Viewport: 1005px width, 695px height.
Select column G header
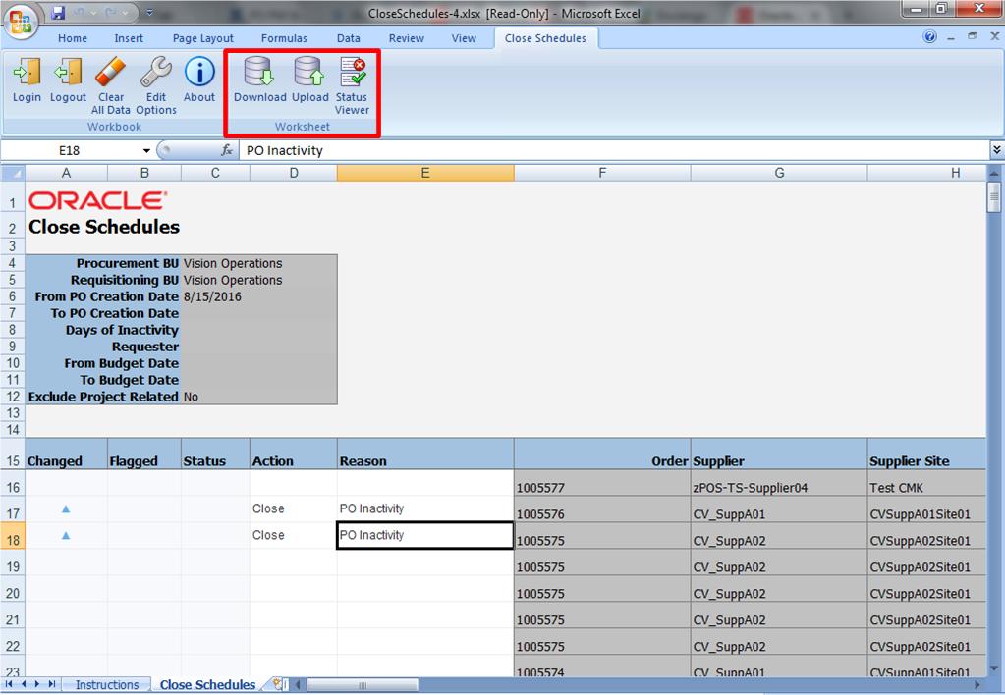pos(779,173)
